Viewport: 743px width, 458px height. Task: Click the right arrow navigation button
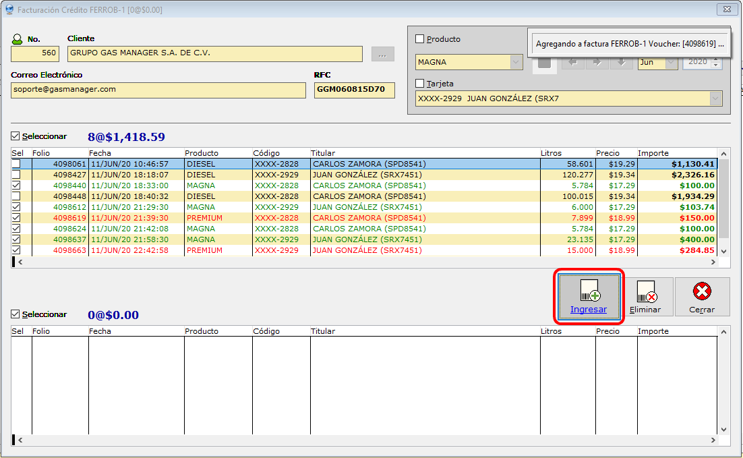[597, 63]
